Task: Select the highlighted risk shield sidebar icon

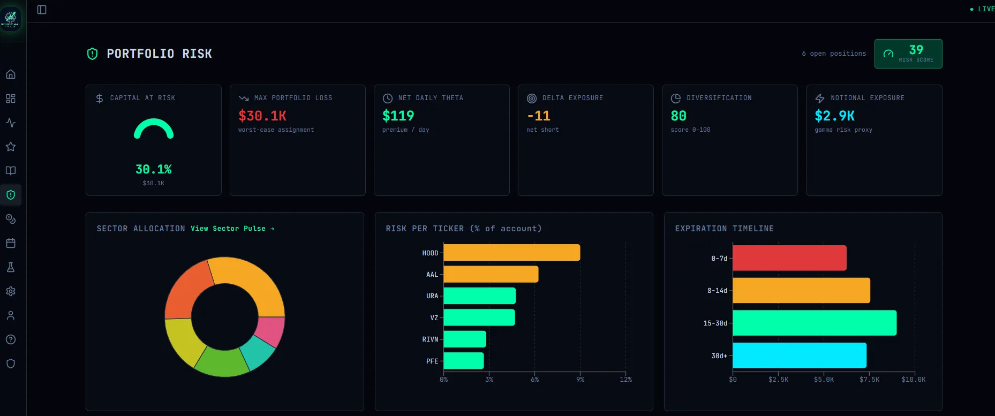Action: pos(11,195)
